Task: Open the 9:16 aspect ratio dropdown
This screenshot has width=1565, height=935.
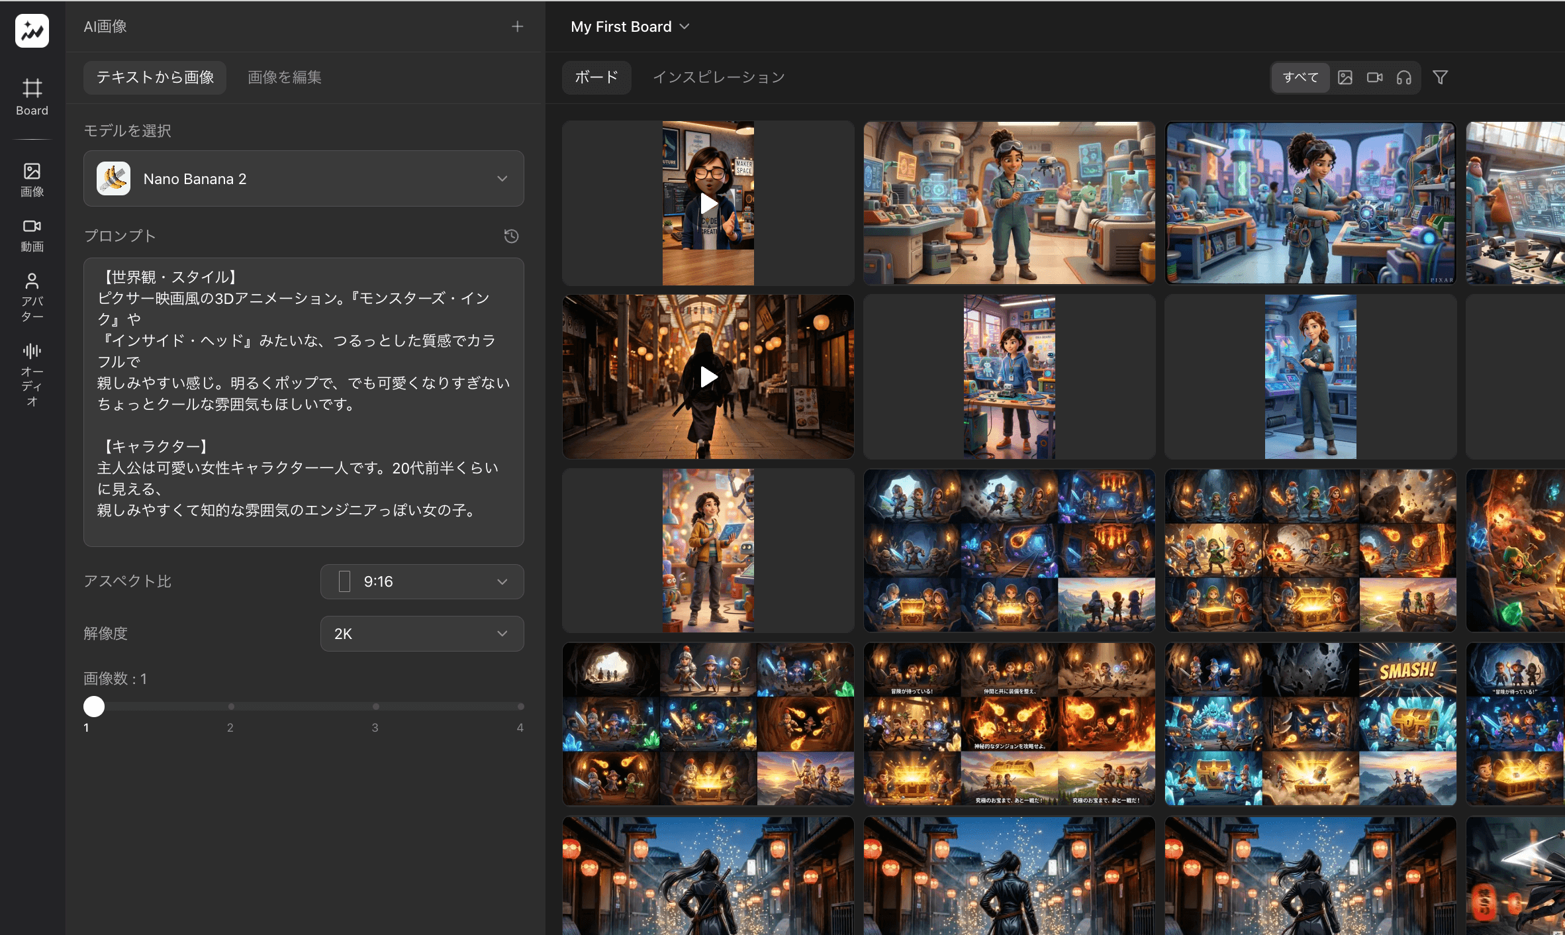Action: click(422, 581)
